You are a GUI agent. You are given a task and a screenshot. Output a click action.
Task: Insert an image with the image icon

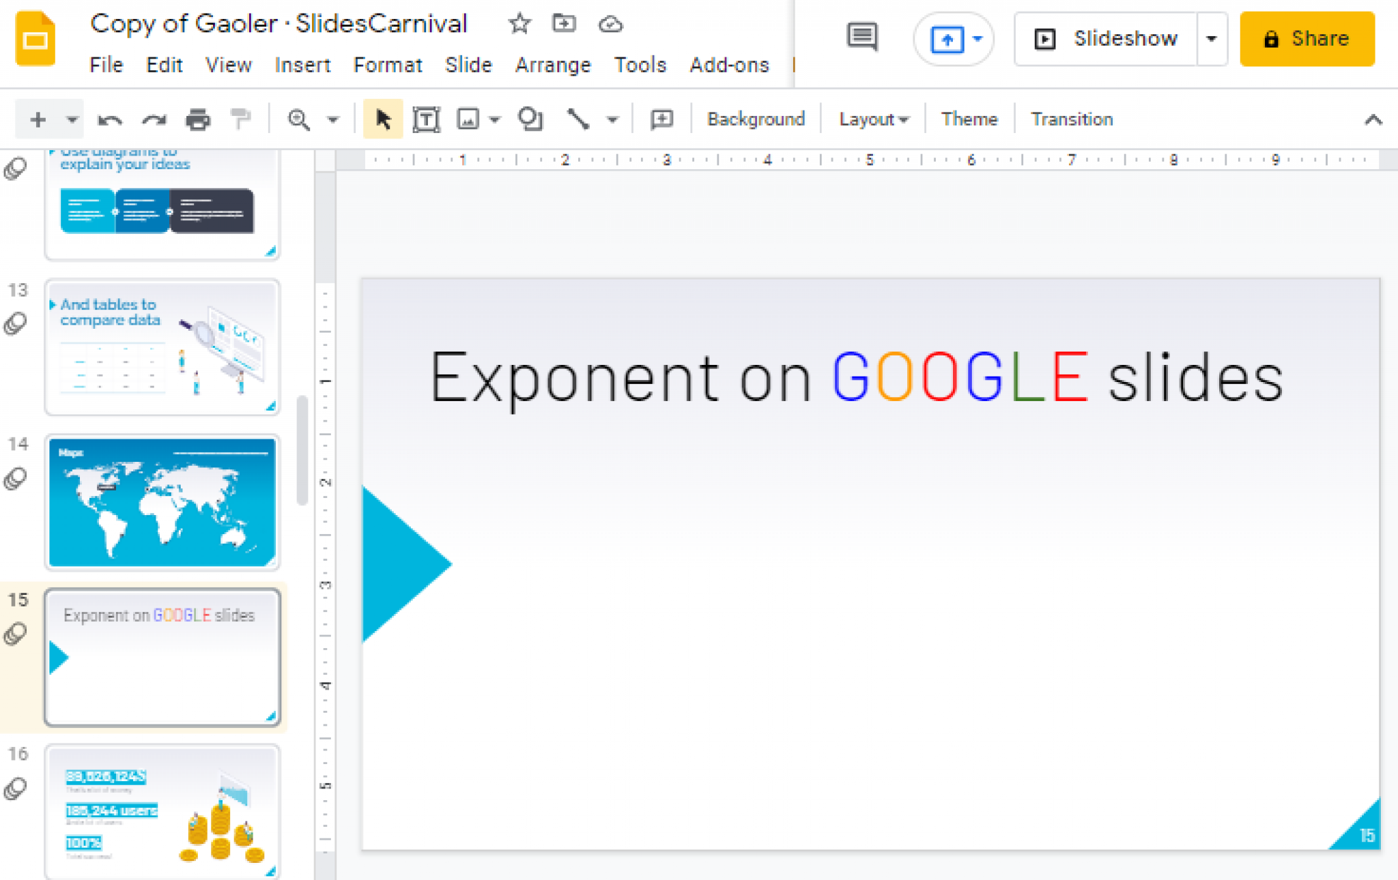pos(468,119)
